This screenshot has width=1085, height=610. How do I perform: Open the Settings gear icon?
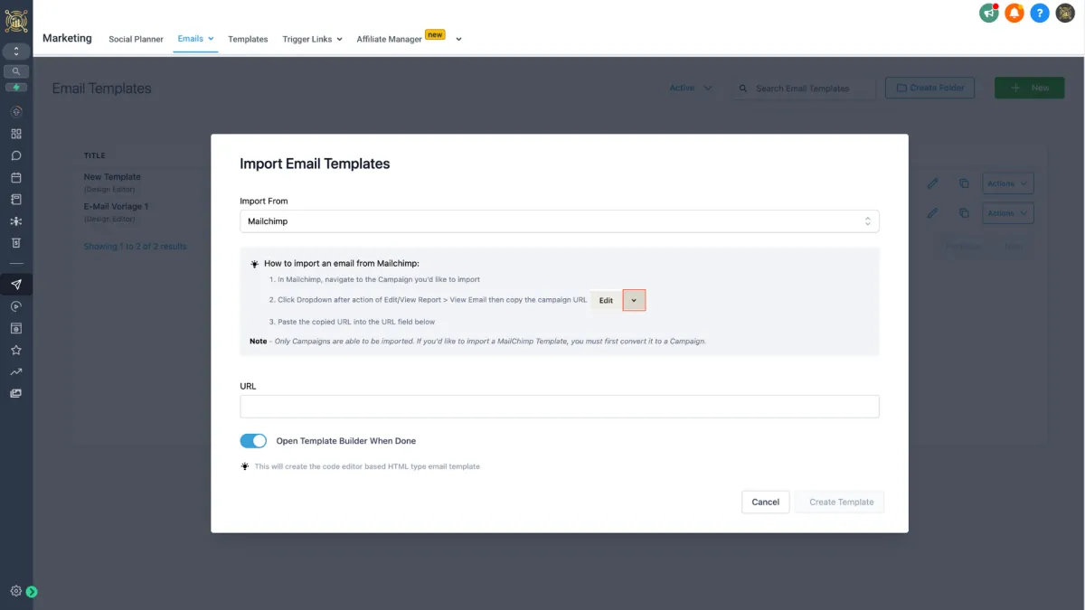pos(15,591)
